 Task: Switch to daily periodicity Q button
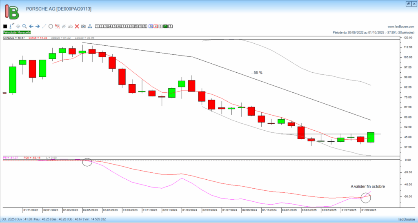[151, 26]
